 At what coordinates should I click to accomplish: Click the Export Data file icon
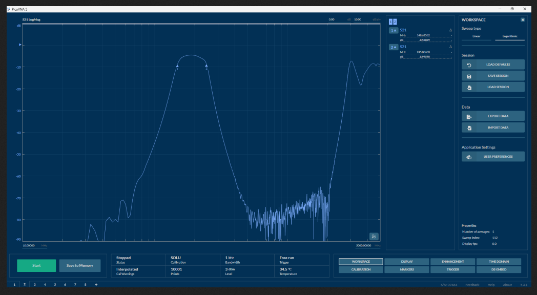pos(469,116)
